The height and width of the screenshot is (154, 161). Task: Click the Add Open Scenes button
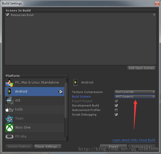coord(141,68)
